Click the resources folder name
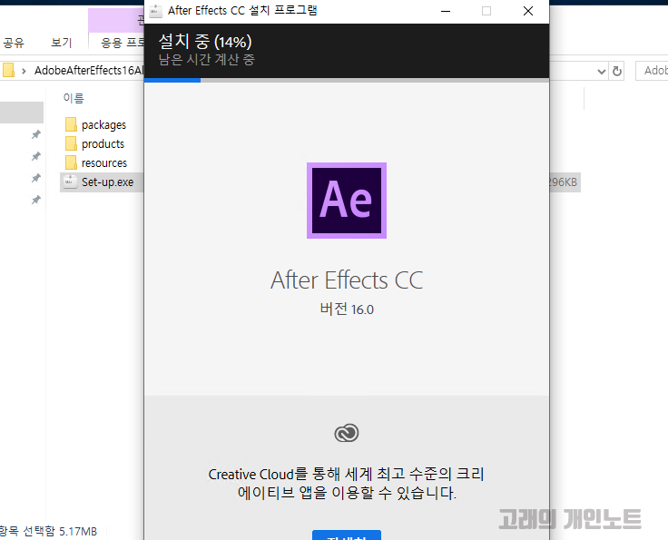 pos(104,163)
